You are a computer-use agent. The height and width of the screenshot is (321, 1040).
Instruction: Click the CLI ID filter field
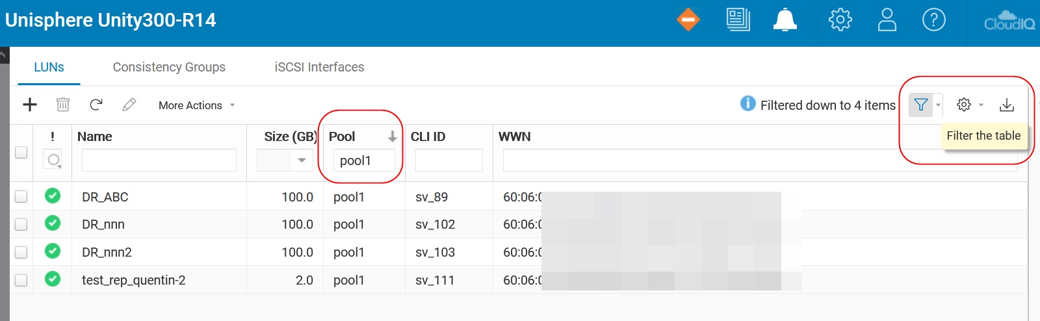click(449, 160)
